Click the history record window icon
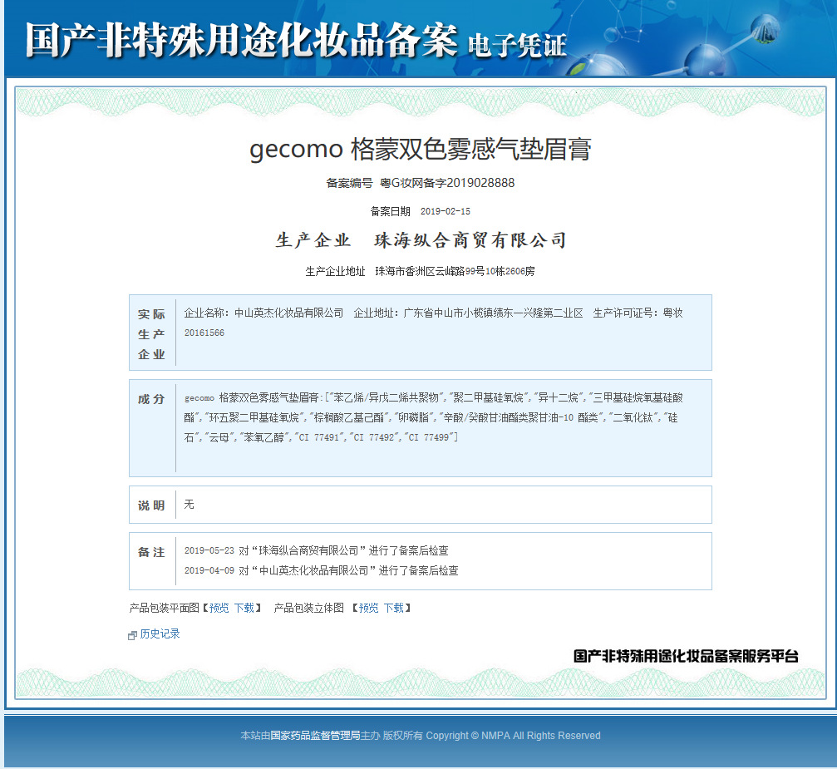Viewport: 837px width, 769px height. pos(132,635)
